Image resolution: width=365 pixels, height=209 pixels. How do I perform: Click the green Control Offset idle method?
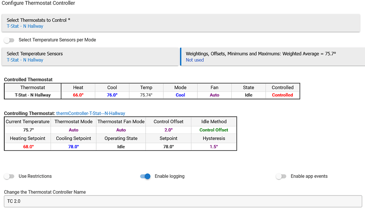pyautogui.click(x=214, y=130)
